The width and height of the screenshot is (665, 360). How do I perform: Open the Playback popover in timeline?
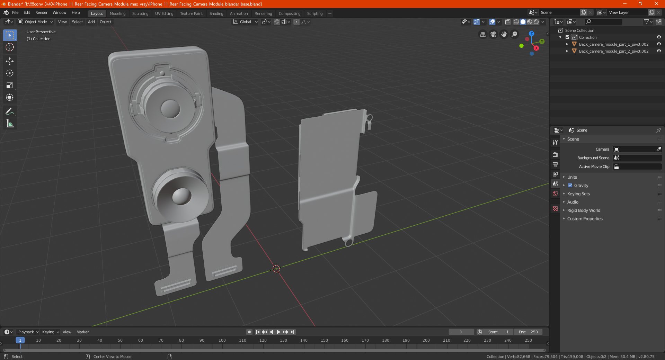28,332
